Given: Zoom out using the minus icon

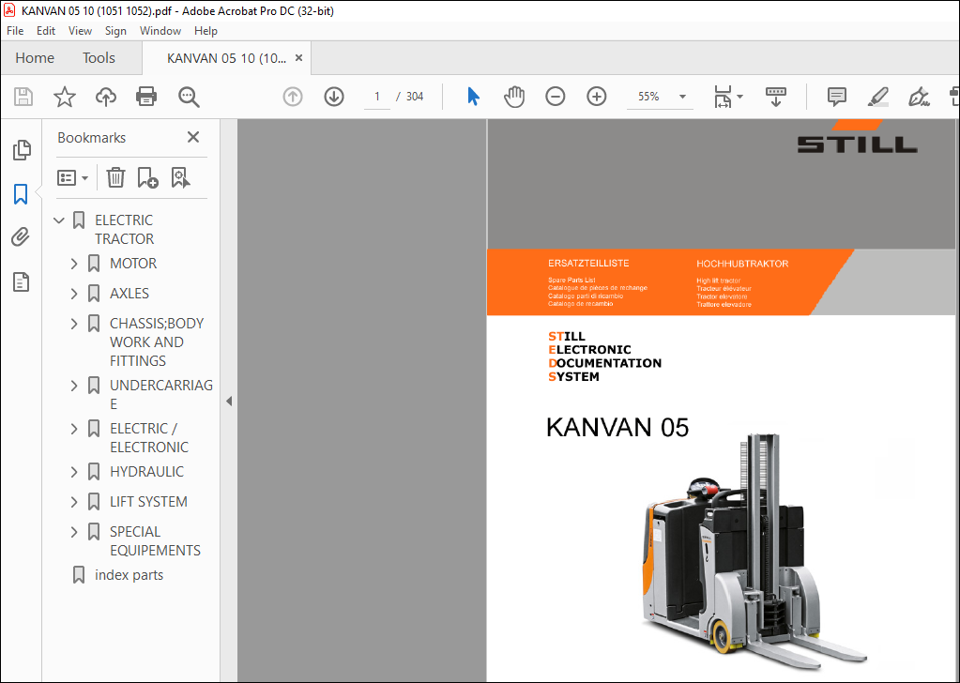Looking at the screenshot, I should (556, 97).
